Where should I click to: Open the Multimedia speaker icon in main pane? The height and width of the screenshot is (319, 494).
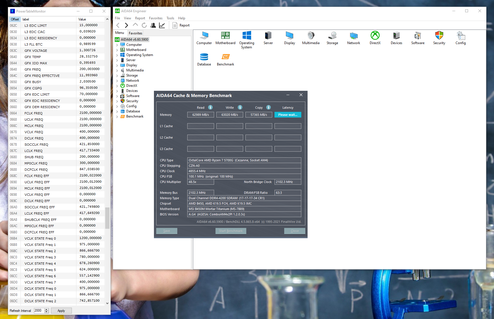tap(311, 38)
